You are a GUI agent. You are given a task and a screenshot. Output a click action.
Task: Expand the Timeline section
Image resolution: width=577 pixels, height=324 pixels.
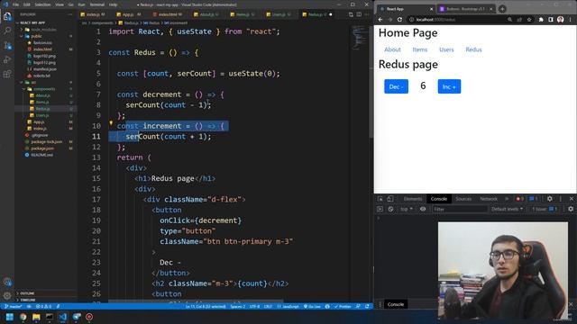(28, 300)
